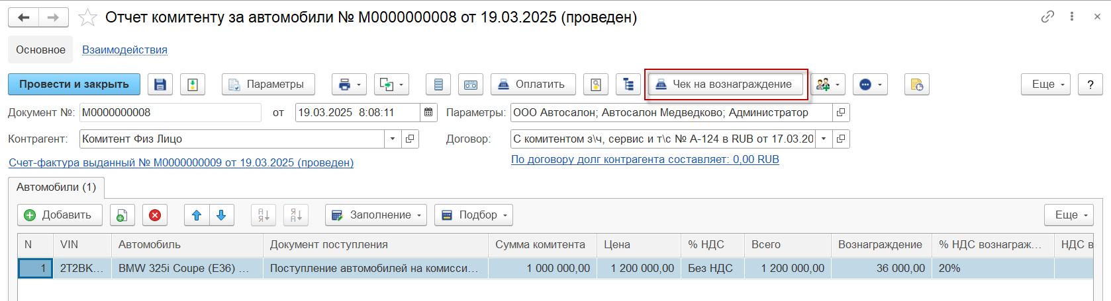Open the contract debt link
Image resolution: width=1111 pixels, height=301 pixels.
(645, 160)
